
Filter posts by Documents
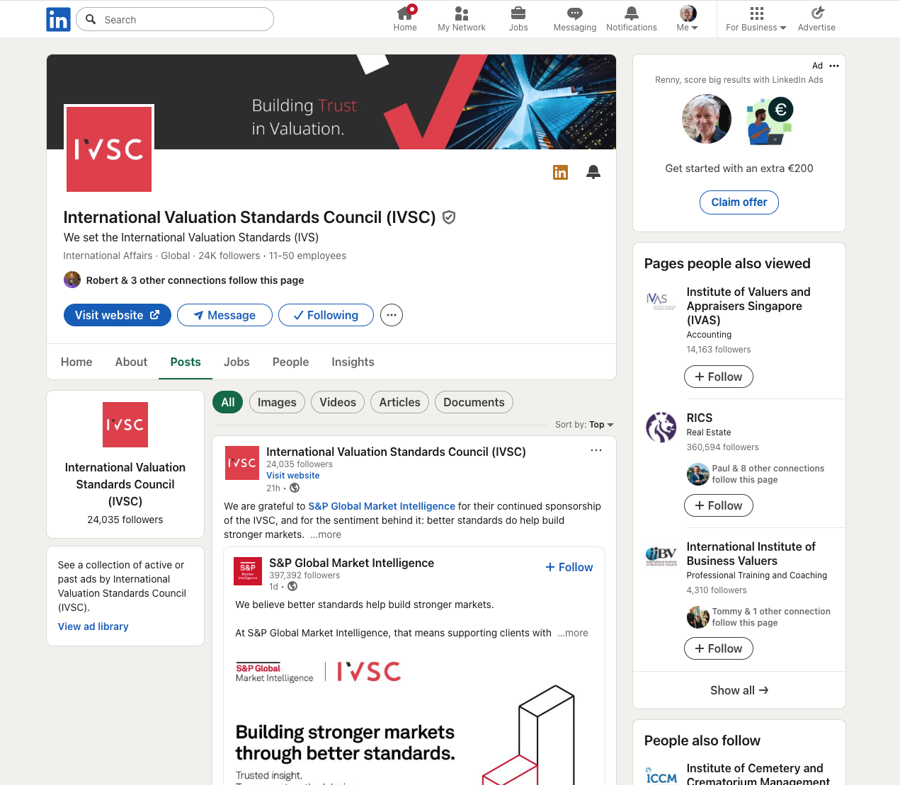pyautogui.click(x=474, y=402)
